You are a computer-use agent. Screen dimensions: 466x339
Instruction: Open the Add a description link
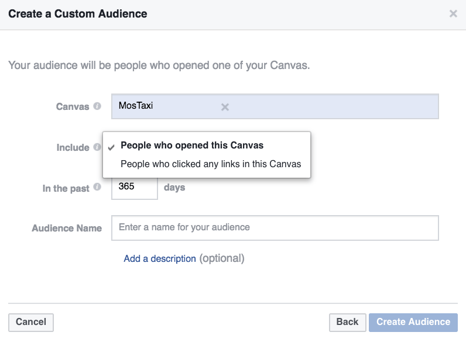(160, 258)
